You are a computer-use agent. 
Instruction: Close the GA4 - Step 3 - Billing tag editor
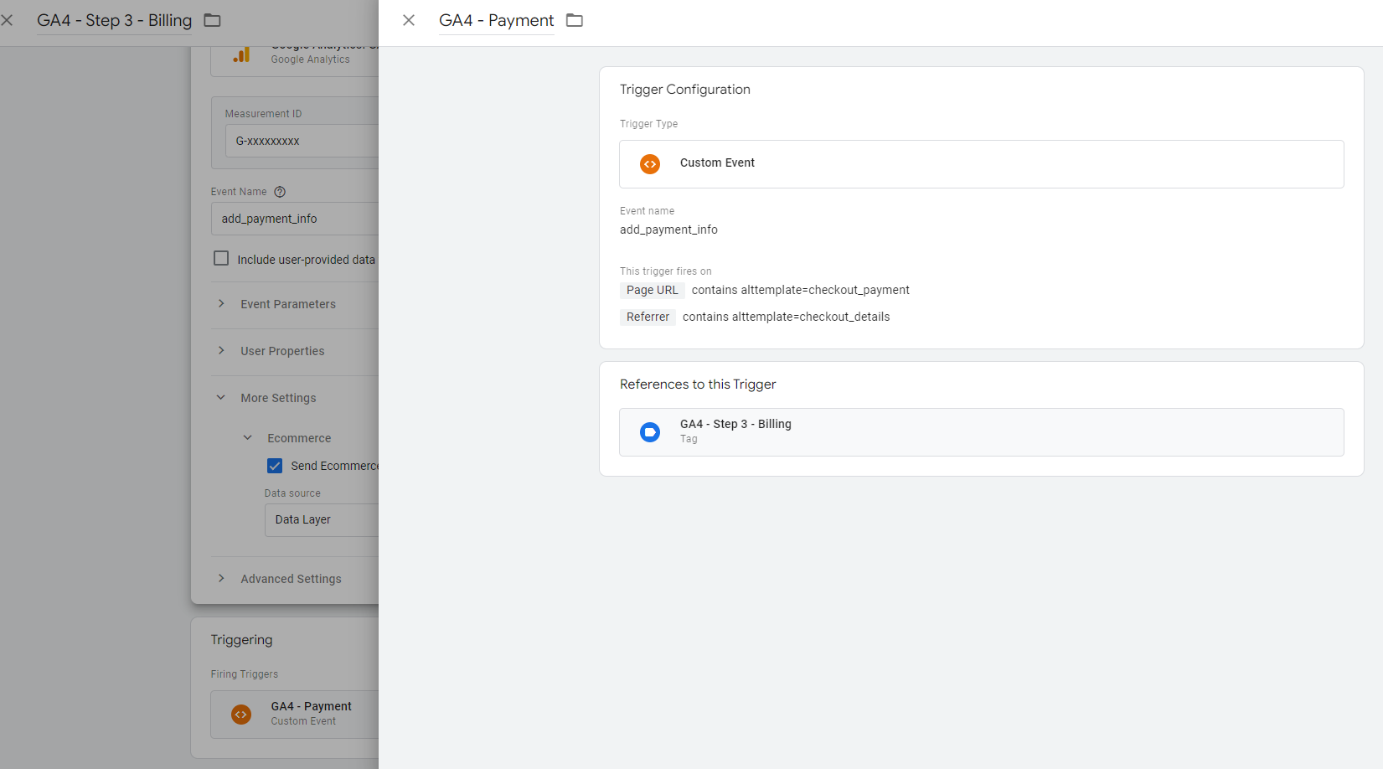click(7, 20)
